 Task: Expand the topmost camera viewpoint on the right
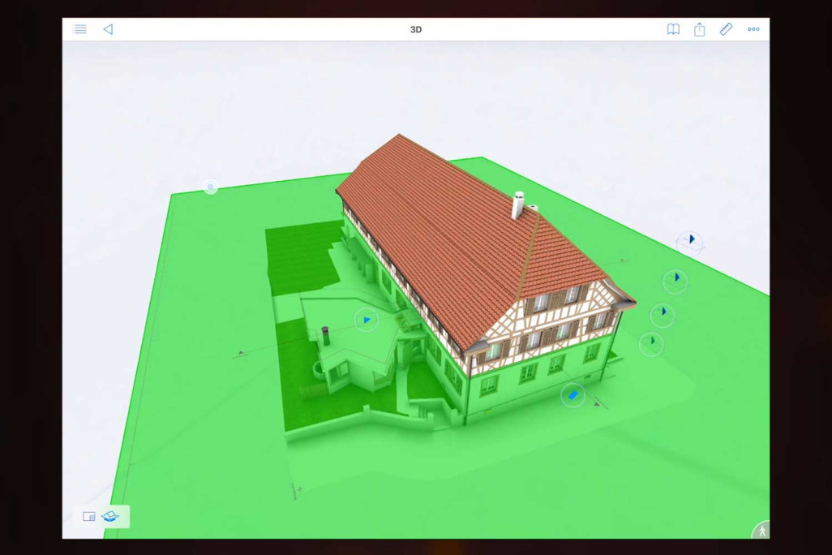[x=691, y=239]
